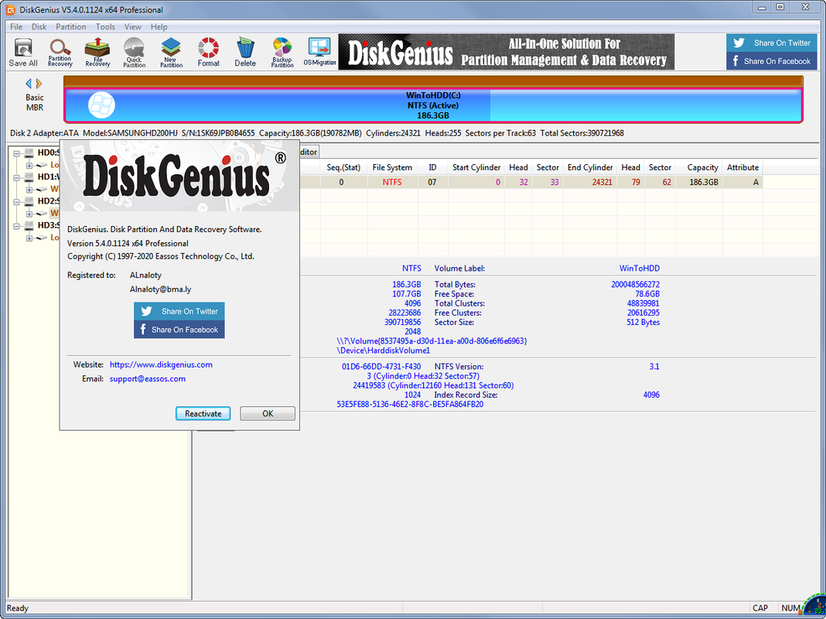
Task: Click the Delete partition icon
Action: (x=245, y=53)
